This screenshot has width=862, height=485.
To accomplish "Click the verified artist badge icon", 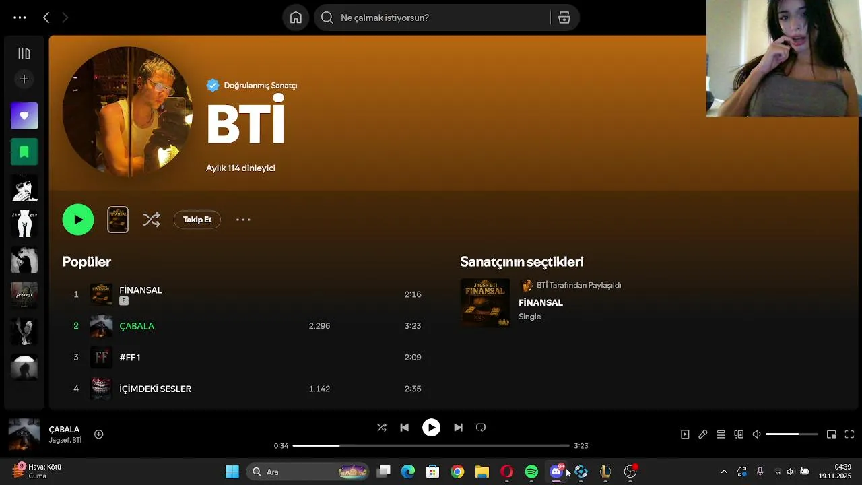I will 213,86.
